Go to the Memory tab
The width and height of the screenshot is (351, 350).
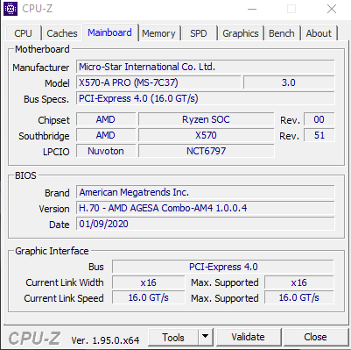click(x=158, y=33)
